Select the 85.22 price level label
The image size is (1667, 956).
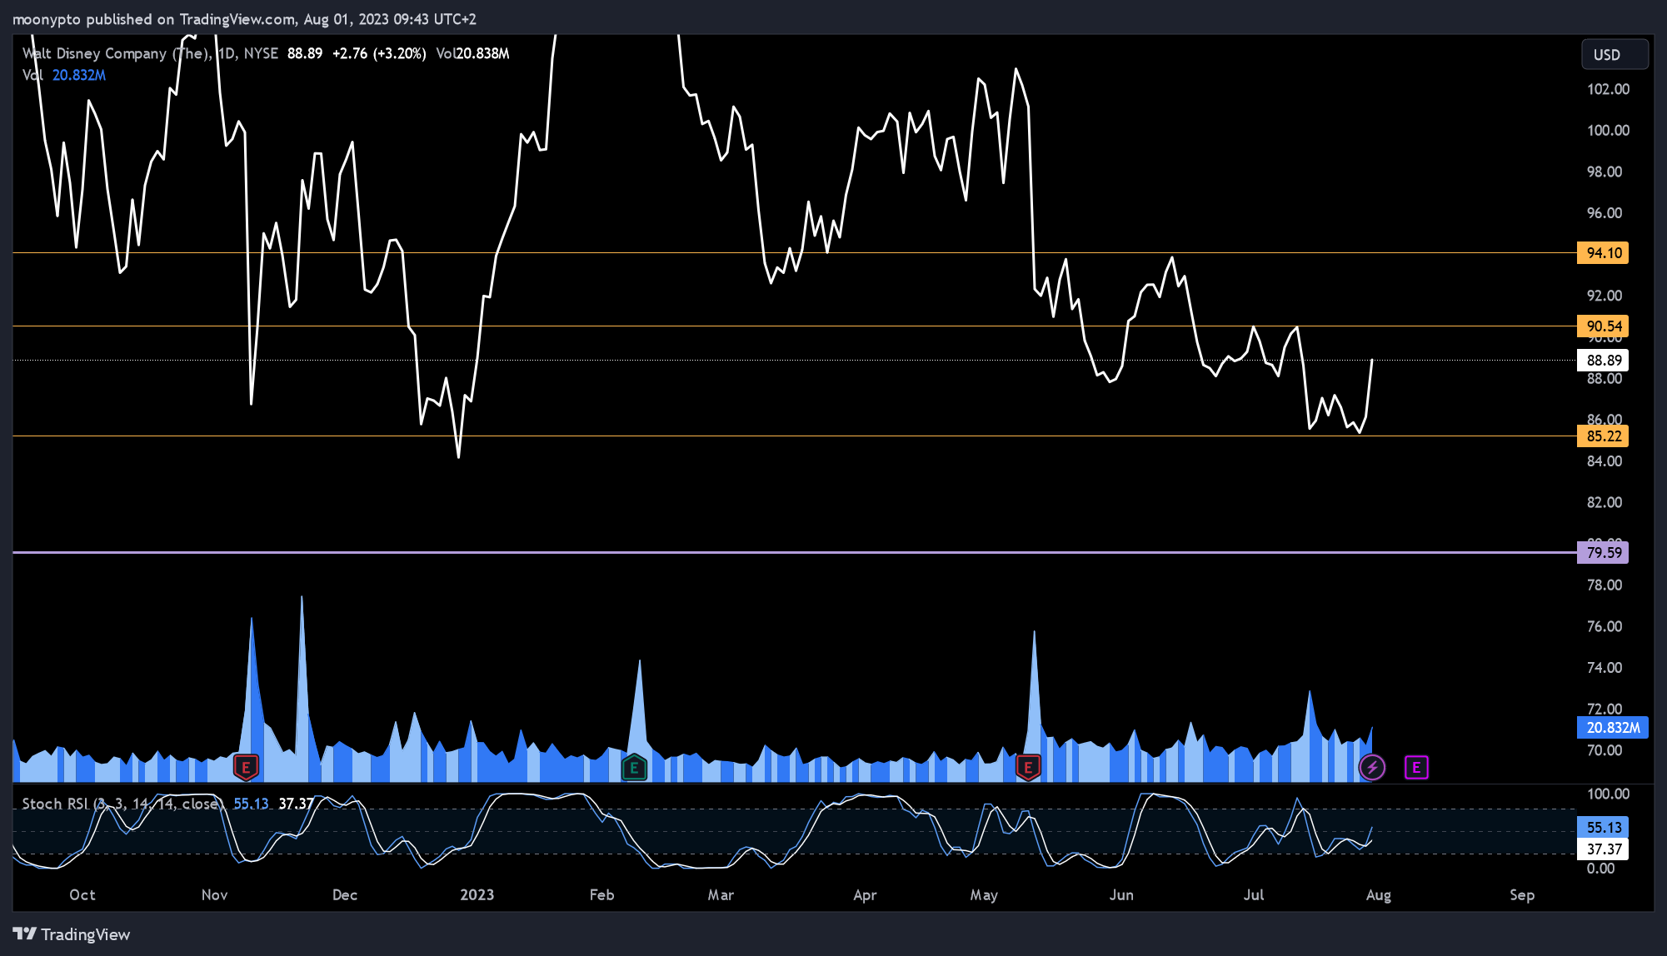1603,436
